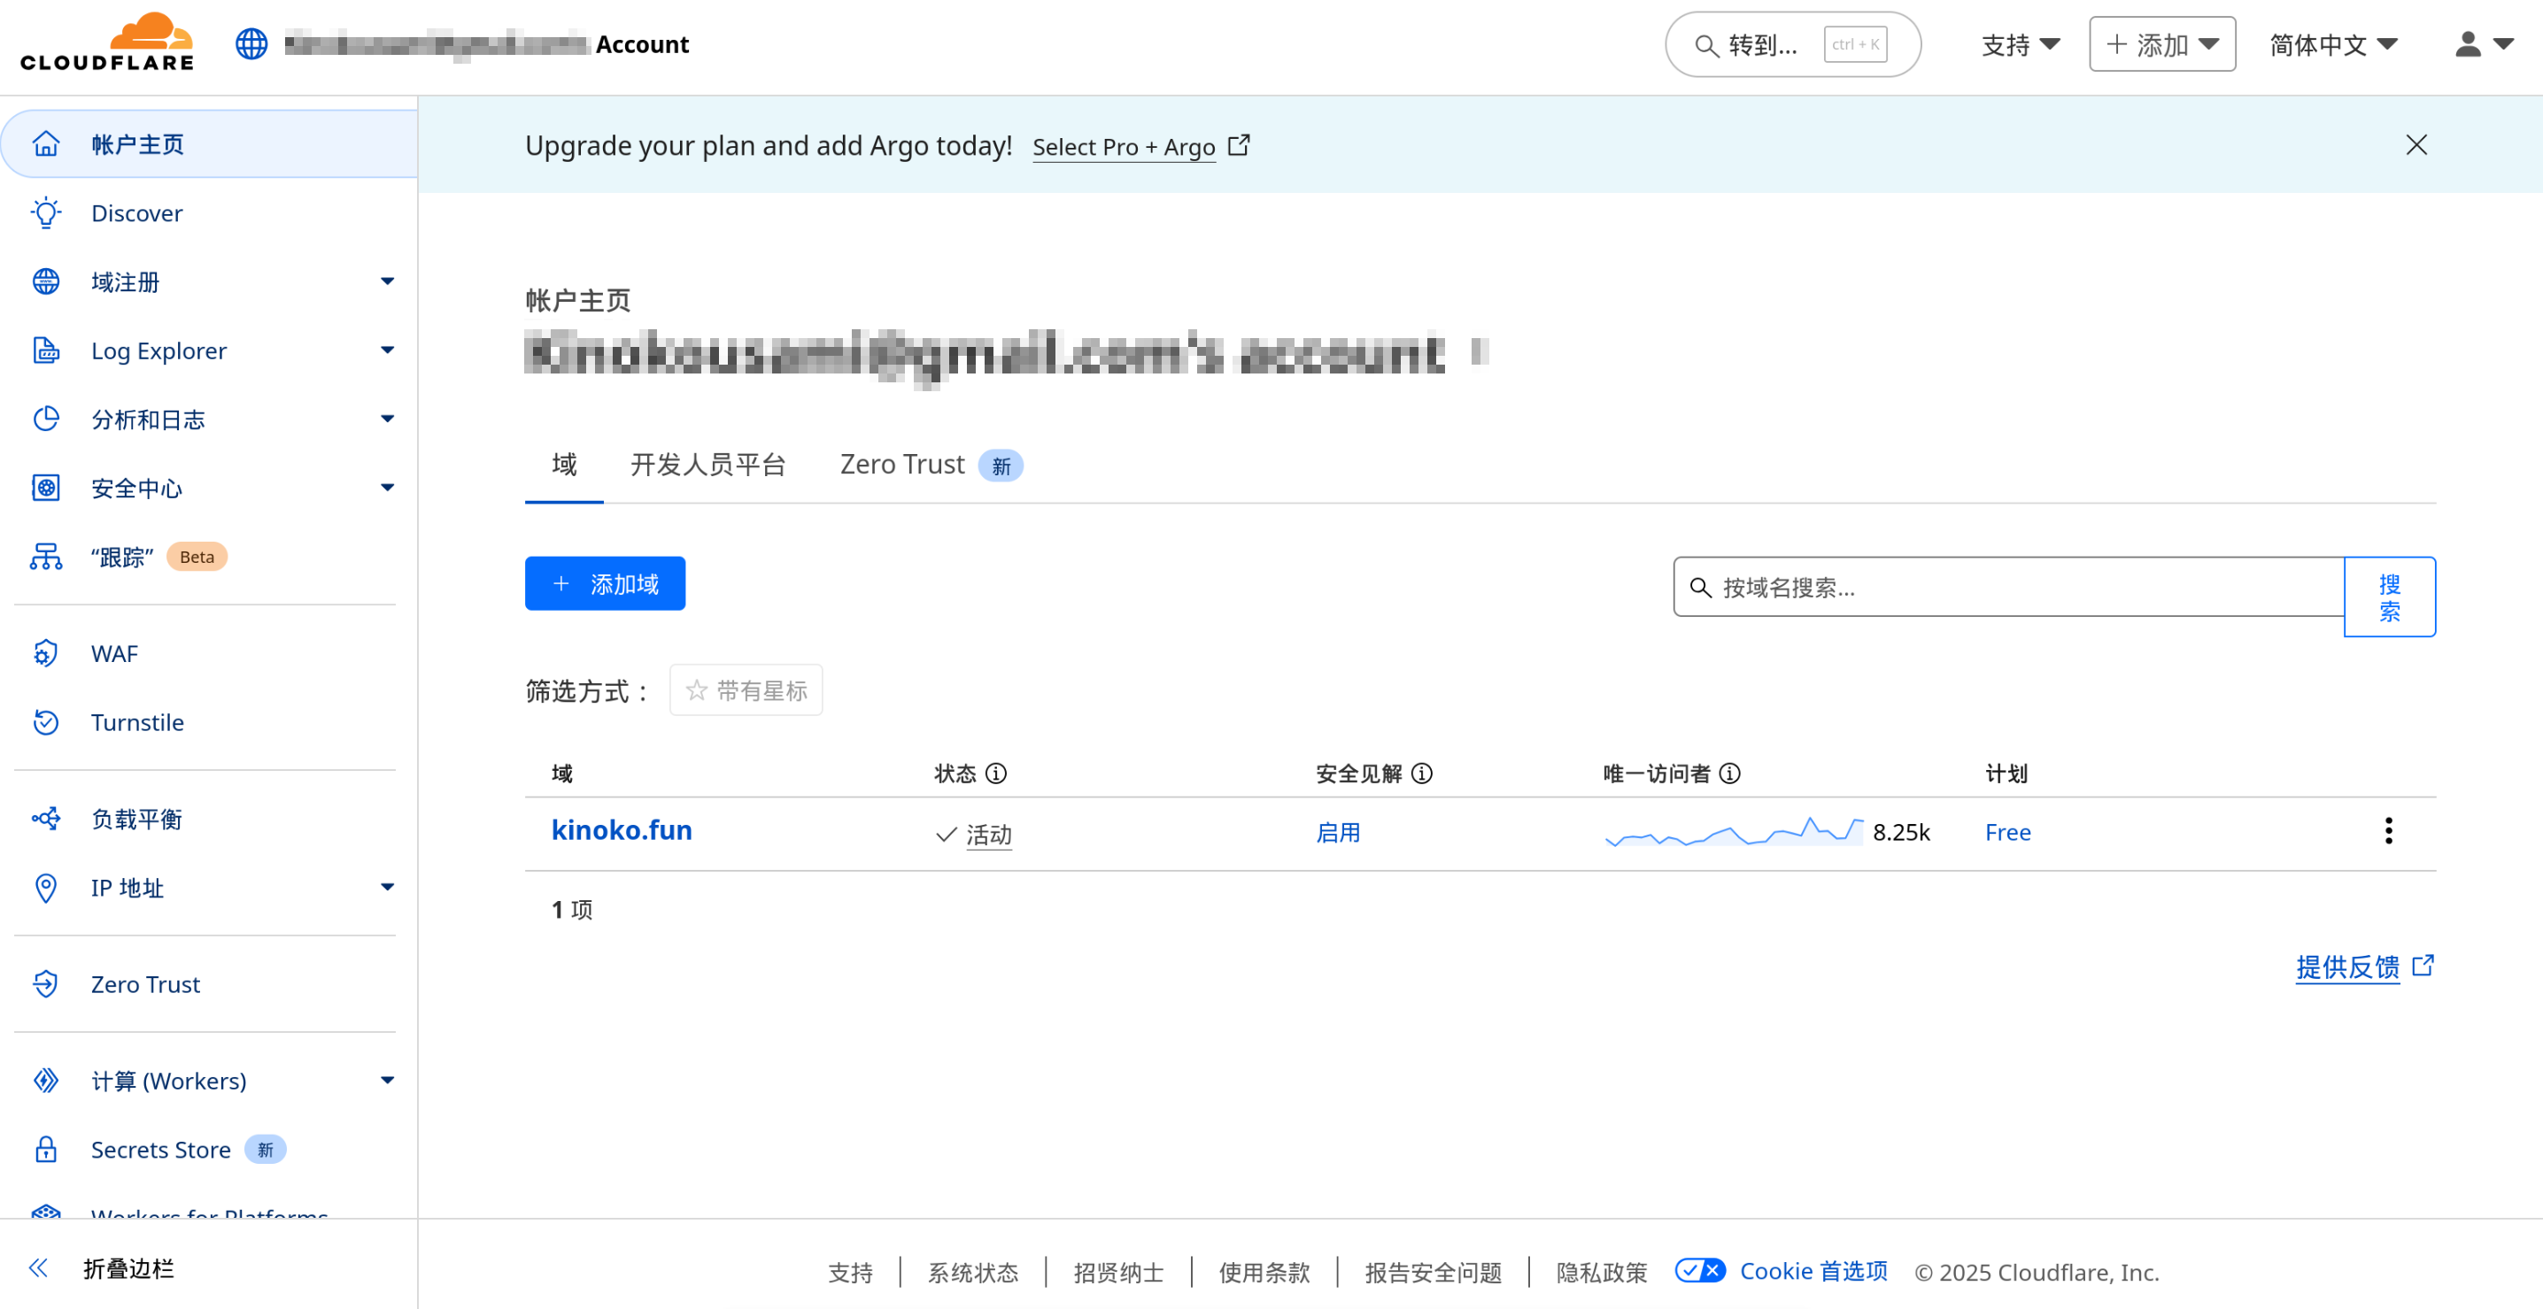Image resolution: width=2543 pixels, height=1309 pixels.
Task: Click the 按域名搜索 input field
Action: click(2009, 588)
